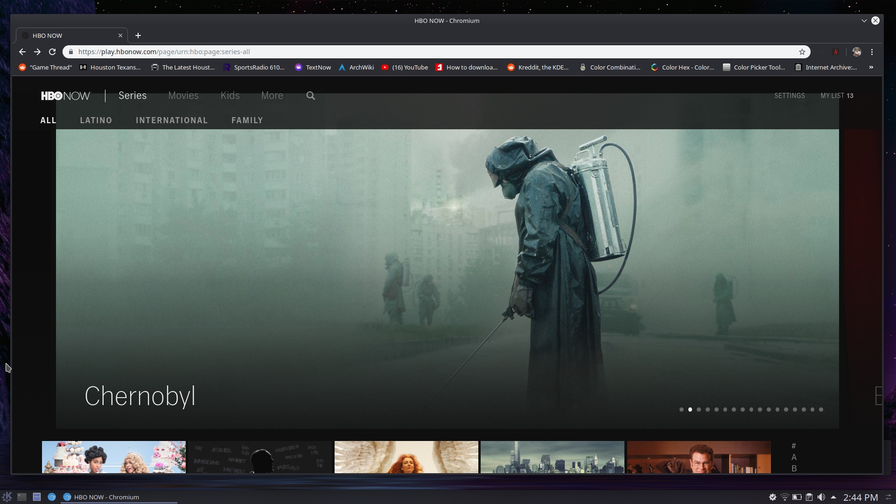Open the battery tray icon
This screenshot has height=504, width=896.
[x=797, y=497]
